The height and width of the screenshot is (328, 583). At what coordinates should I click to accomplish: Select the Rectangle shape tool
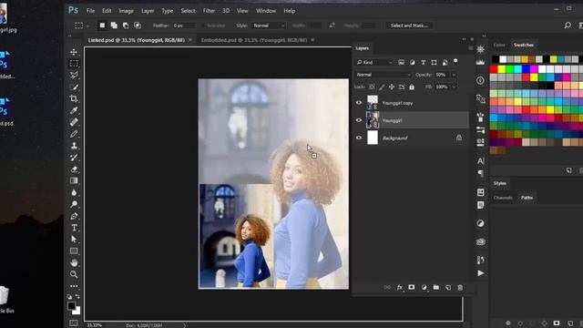tap(74, 251)
